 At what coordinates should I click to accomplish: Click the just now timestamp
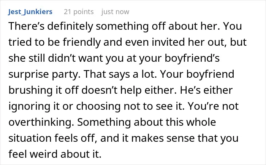[116, 12]
